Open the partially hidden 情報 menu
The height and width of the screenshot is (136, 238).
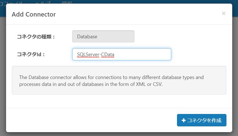coord(67,2)
